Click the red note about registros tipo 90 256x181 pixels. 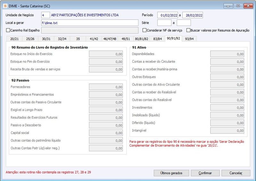(187, 144)
